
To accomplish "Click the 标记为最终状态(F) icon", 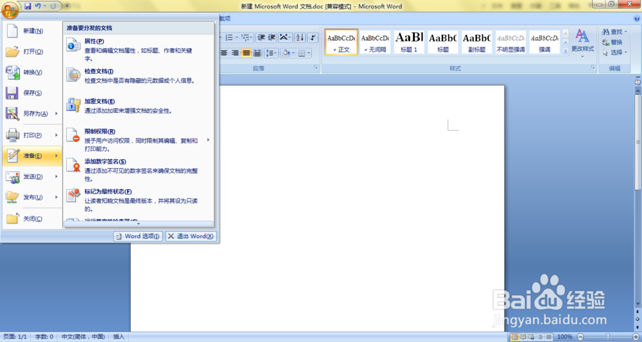I will (x=73, y=196).
